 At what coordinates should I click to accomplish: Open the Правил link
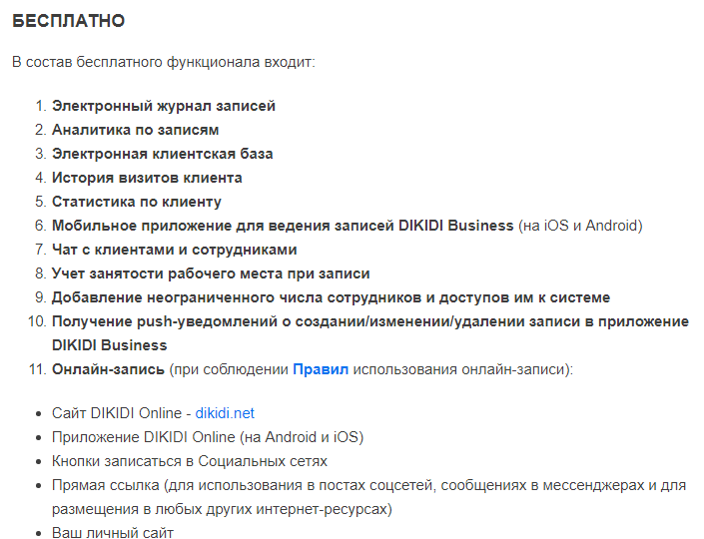(321, 369)
